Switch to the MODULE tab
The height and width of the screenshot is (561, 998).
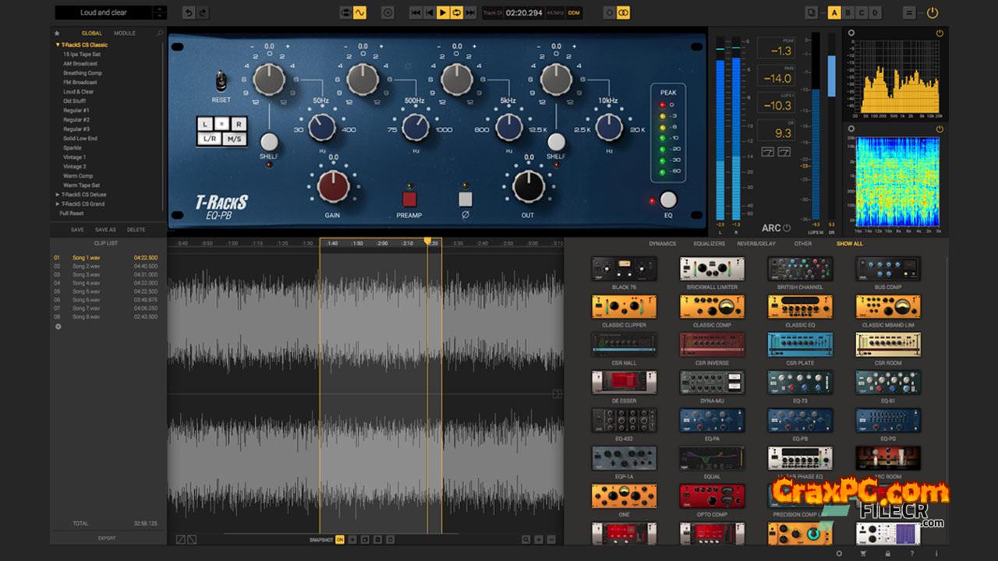tap(125, 34)
